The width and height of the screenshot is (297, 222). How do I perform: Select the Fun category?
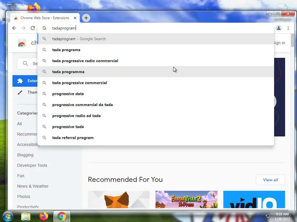tap(21, 176)
